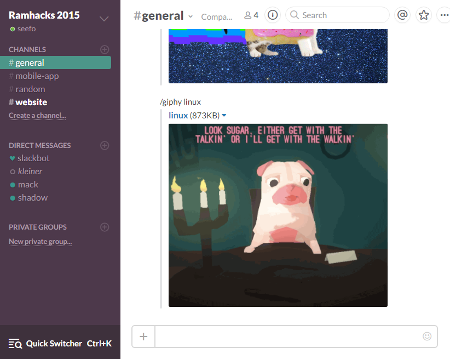Screen dimensions: 450x359
Task: Open direct message with mack
Action: [x=24, y=185]
